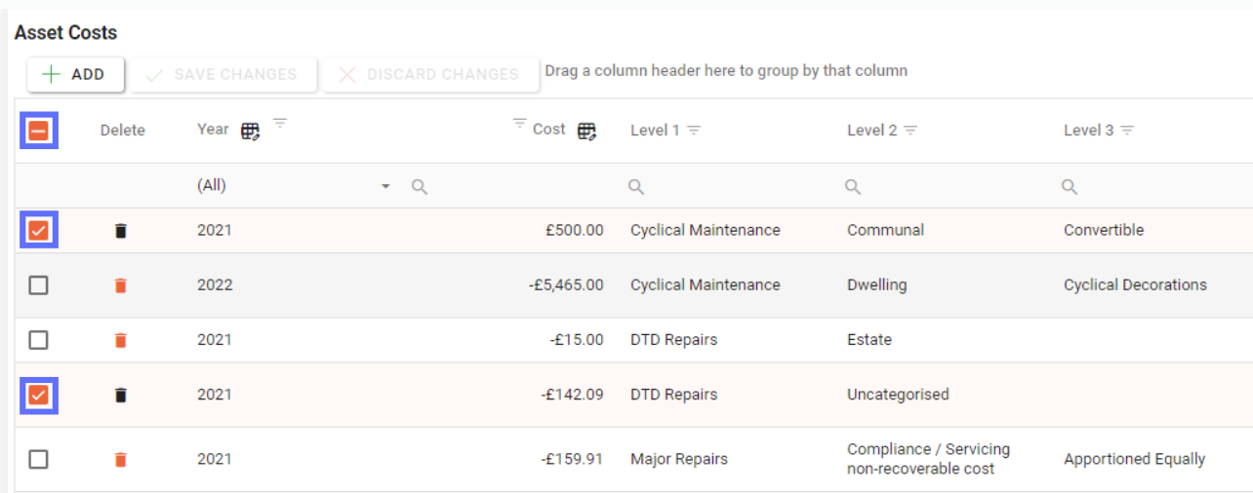The height and width of the screenshot is (493, 1253).
Task: Open the Cost column header filter menu
Action: point(520,123)
